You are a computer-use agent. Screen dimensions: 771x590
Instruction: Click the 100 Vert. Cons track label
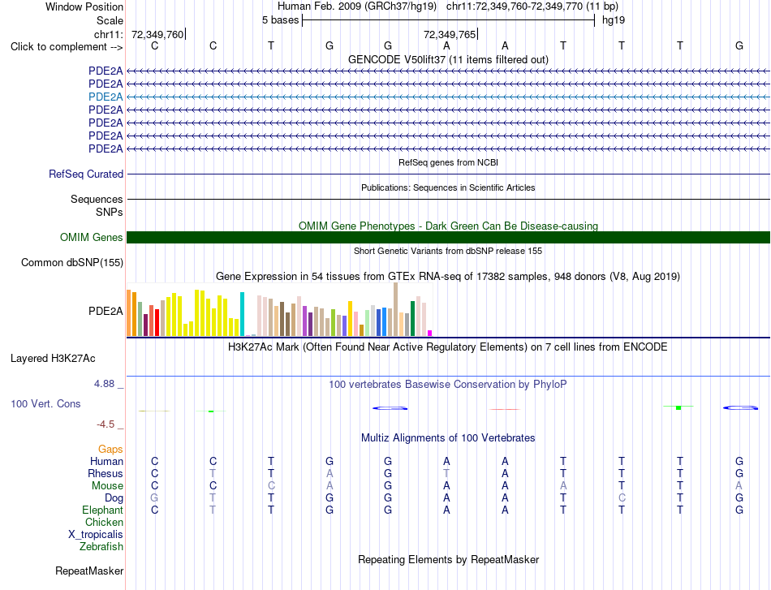tap(45, 403)
